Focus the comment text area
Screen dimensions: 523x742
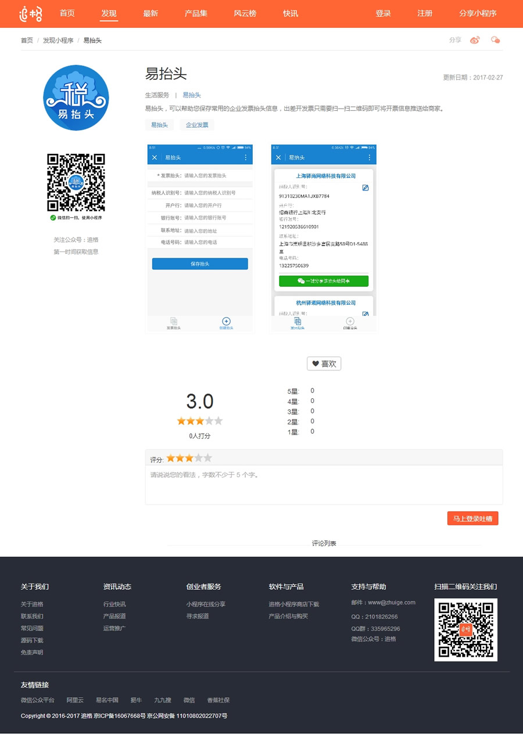coord(324,485)
